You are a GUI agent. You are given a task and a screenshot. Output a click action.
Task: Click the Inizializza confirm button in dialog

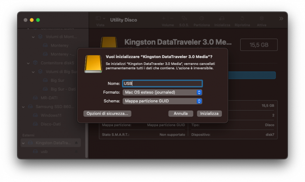(209, 114)
